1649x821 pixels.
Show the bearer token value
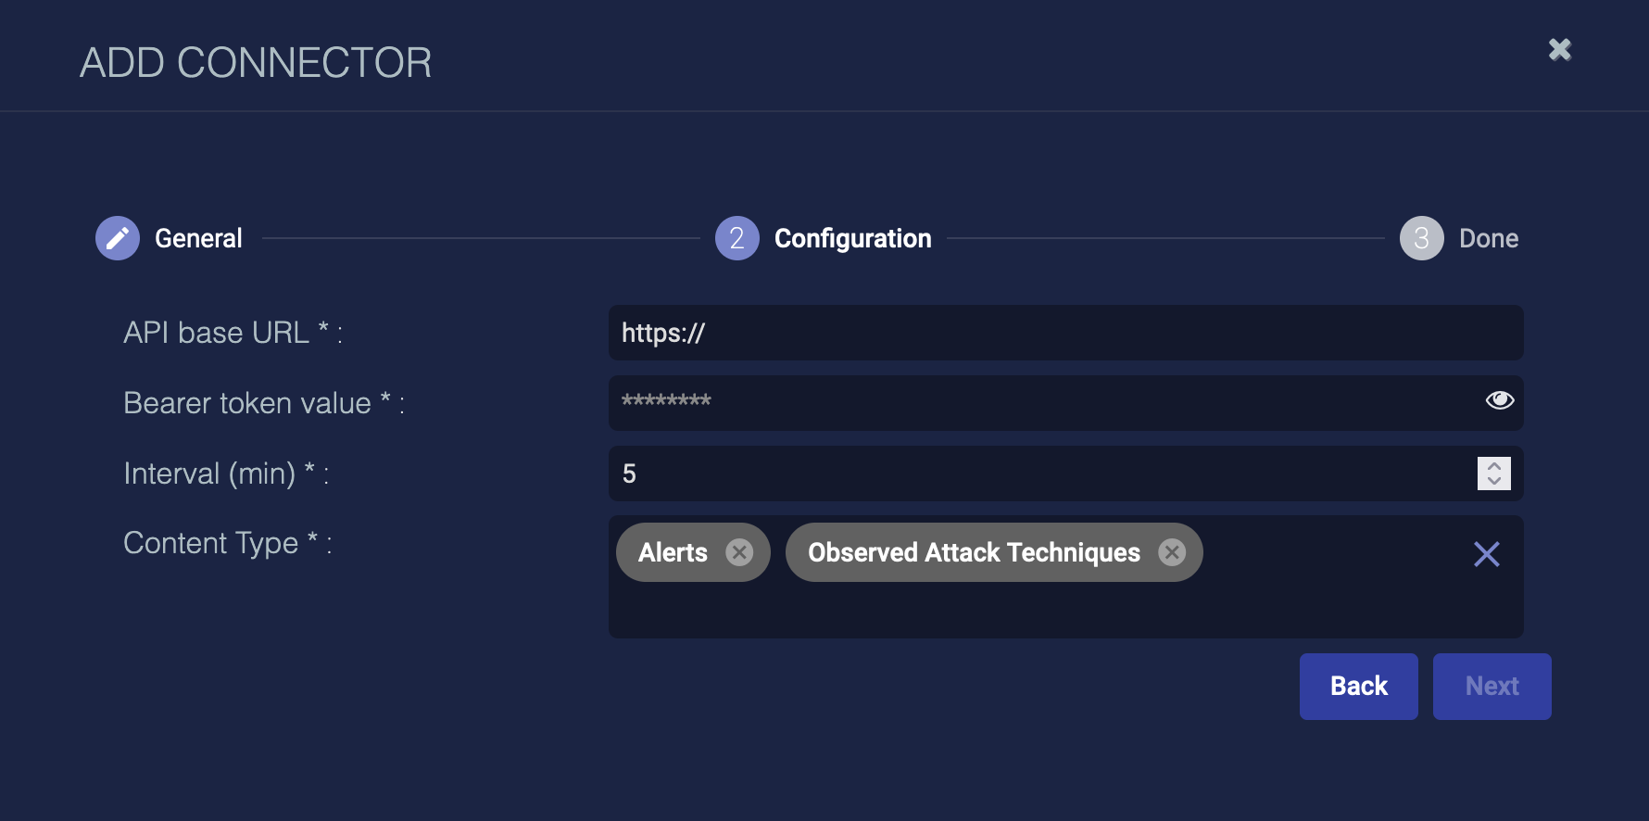pyautogui.click(x=1499, y=400)
